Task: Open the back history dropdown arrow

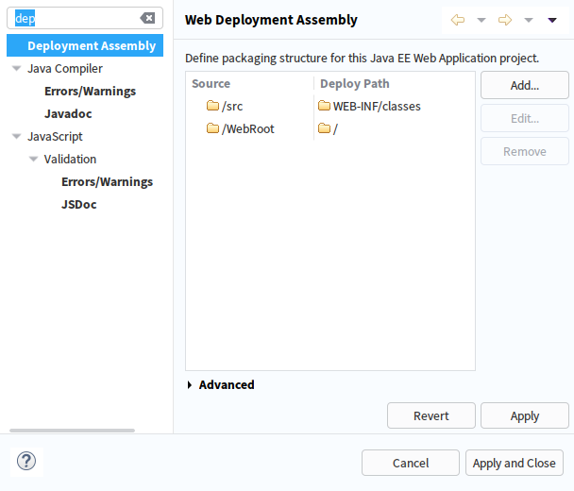Action: (x=481, y=20)
